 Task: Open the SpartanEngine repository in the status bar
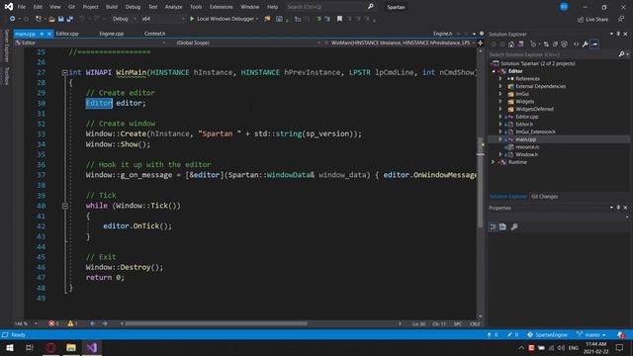547,335
